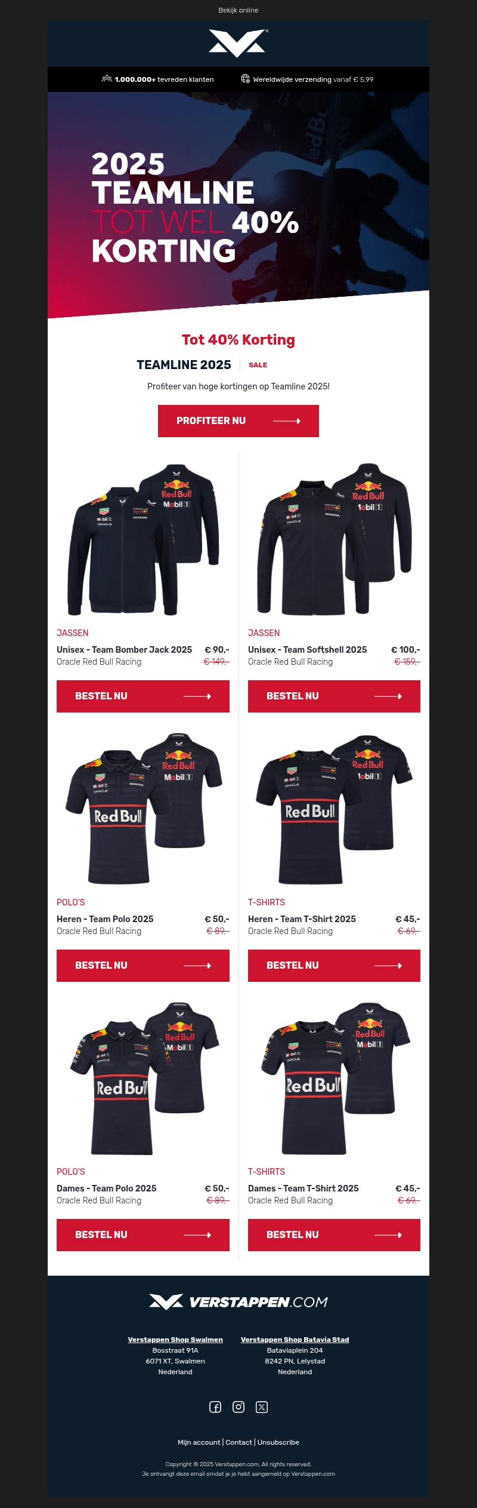
Task: Order the Unisex Team Bomber Jack 2025
Action: [143, 696]
